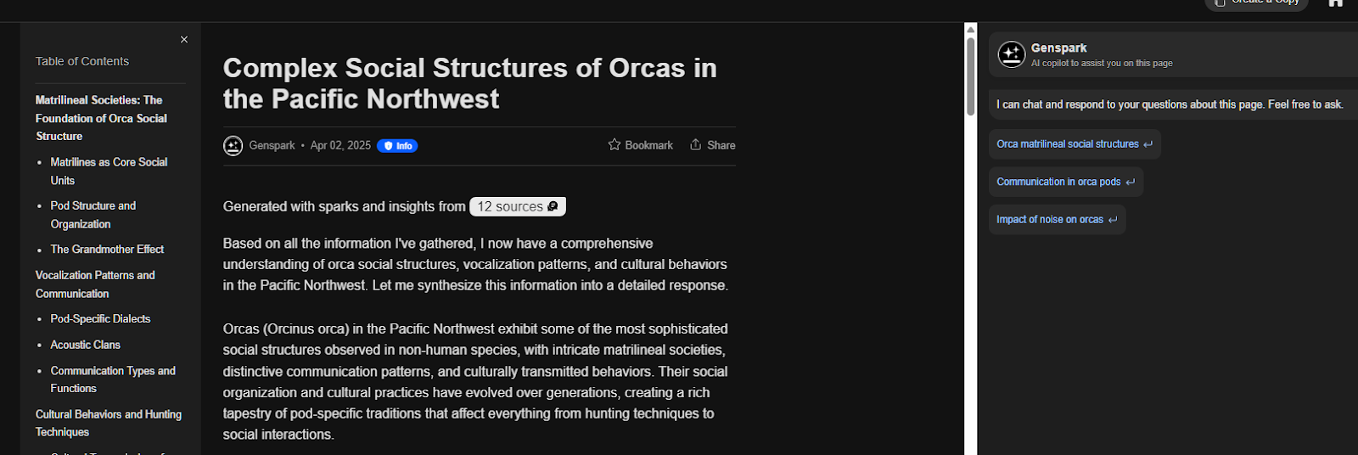Click the Bookmark star icon
The width and height of the screenshot is (1358, 455).
pos(614,145)
